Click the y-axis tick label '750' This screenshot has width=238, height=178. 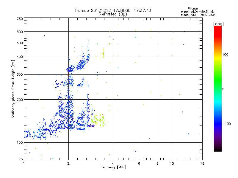[20, 19]
